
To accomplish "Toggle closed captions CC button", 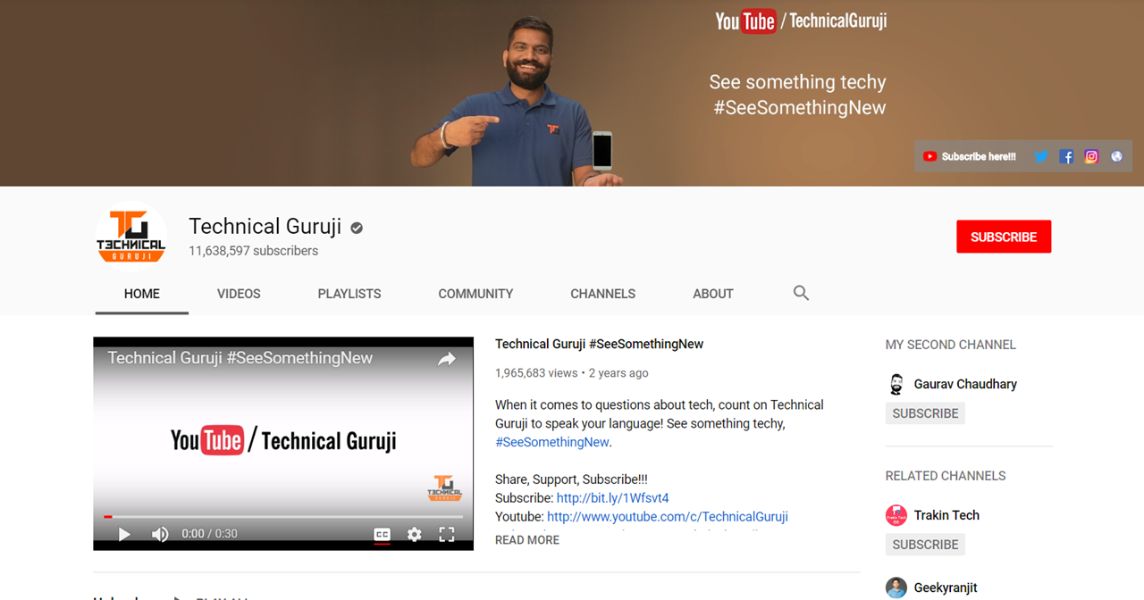I will pos(382,535).
